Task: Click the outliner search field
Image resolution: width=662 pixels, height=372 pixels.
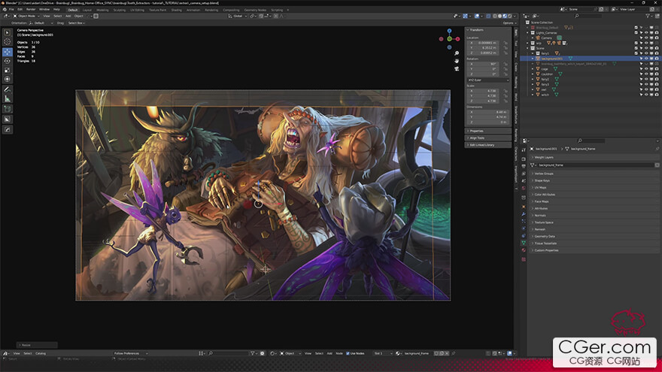Action: click(588, 16)
